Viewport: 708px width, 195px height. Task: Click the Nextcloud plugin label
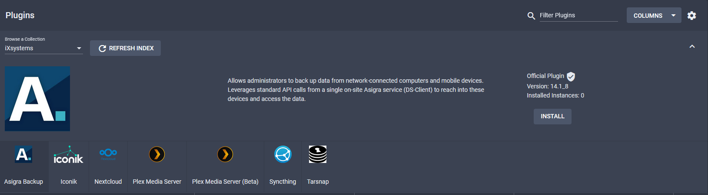[108, 182]
